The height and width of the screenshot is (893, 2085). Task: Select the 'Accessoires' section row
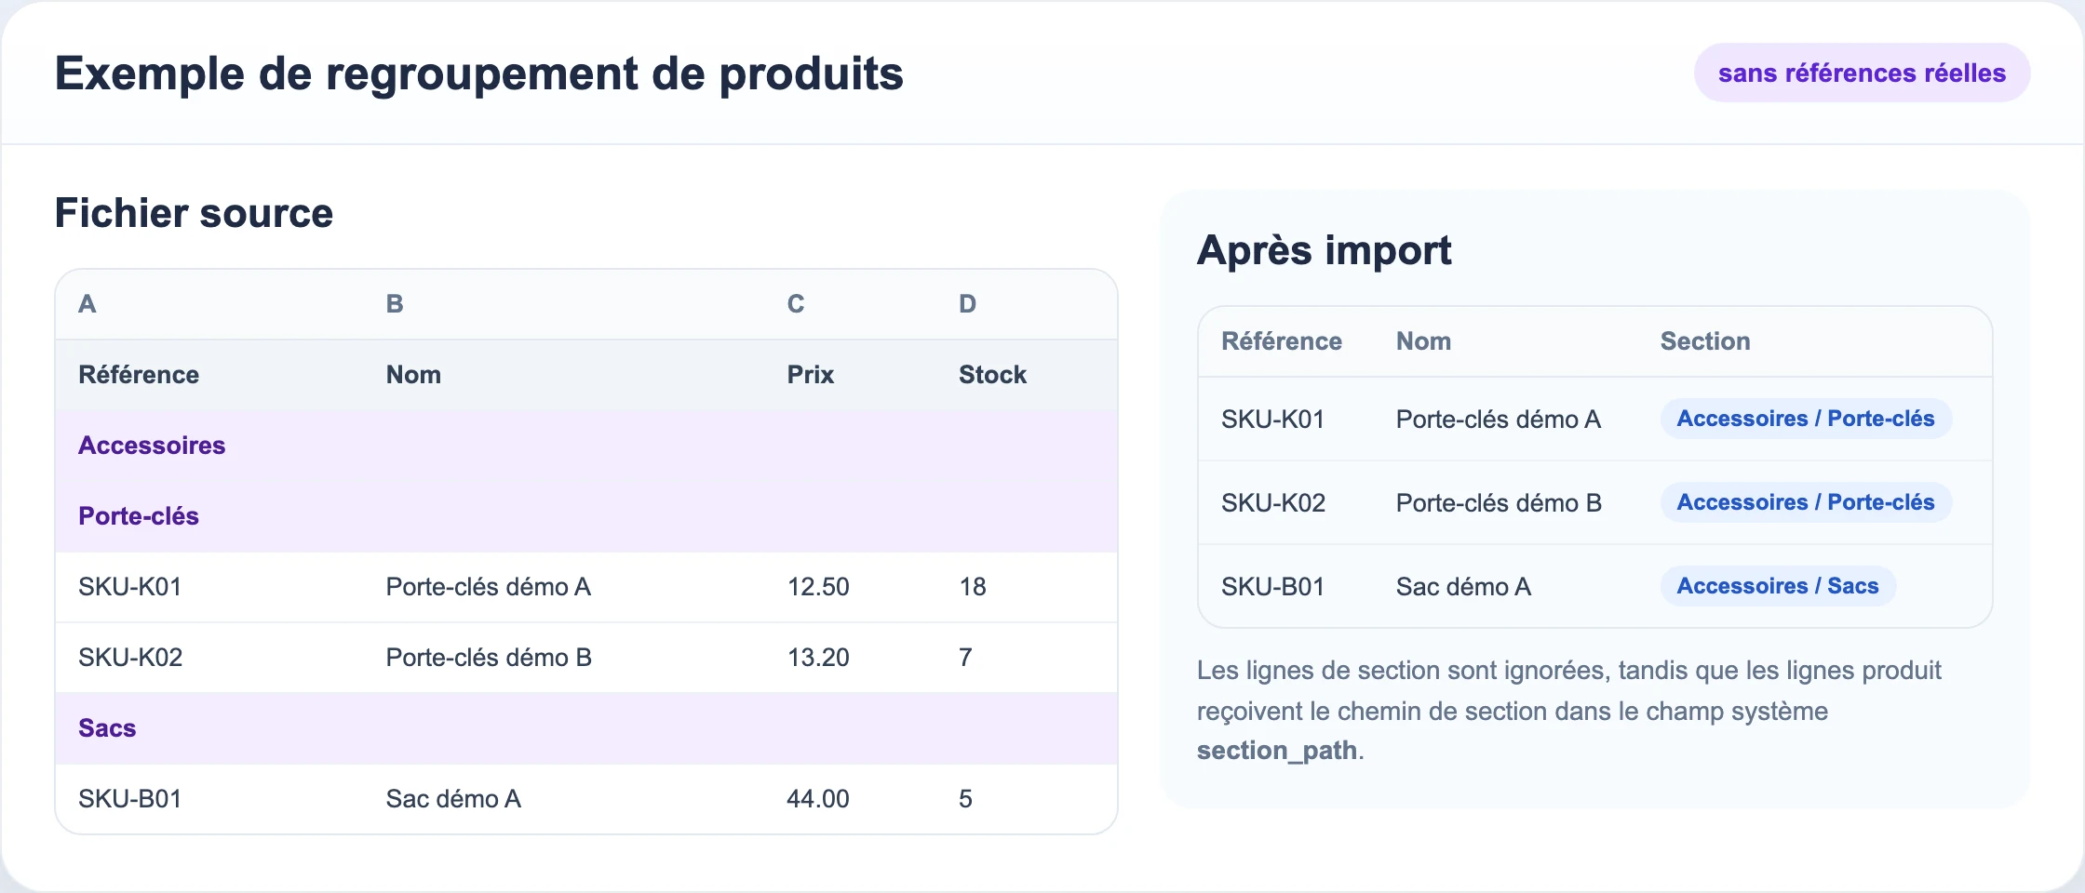[586, 446]
